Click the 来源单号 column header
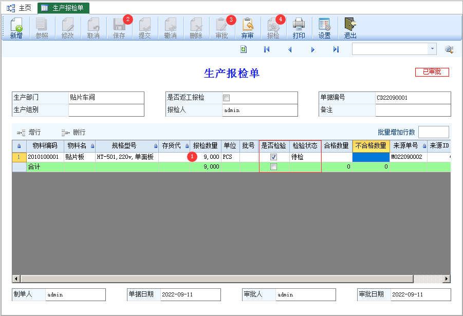Viewport: 463px width, 316px height. click(x=409, y=146)
